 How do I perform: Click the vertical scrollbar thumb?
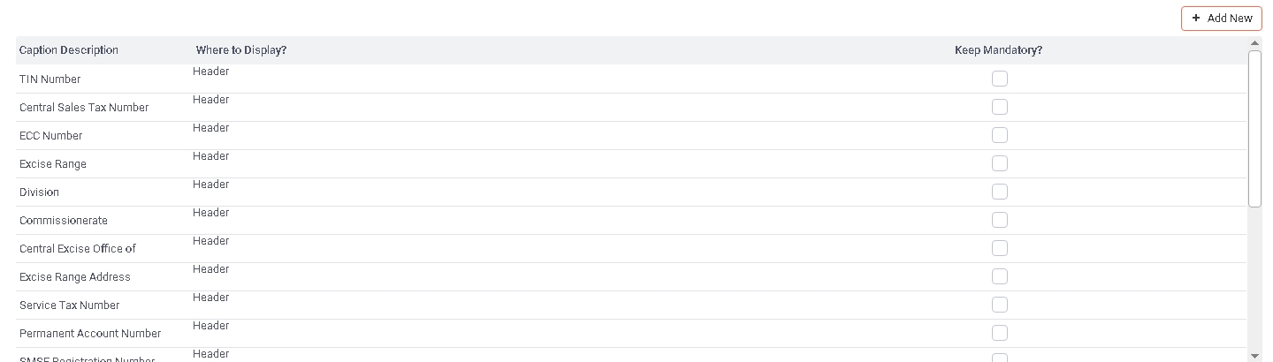click(1254, 128)
